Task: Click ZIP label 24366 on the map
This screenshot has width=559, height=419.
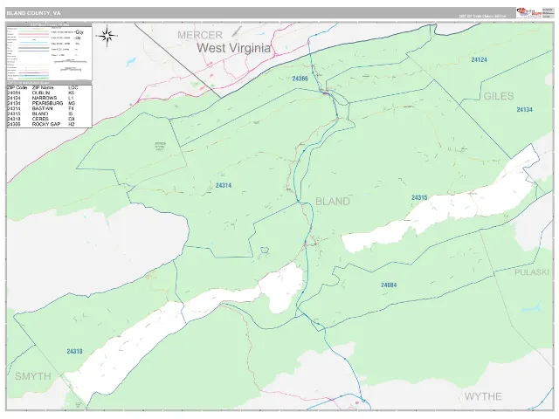Action: [x=300, y=79]
